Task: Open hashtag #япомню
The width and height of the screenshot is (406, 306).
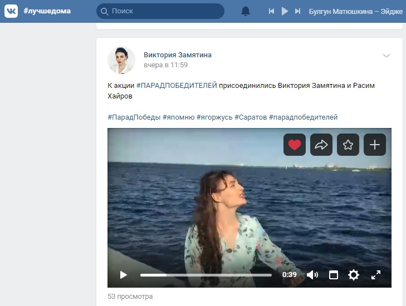Action: [x=178, y=117]
